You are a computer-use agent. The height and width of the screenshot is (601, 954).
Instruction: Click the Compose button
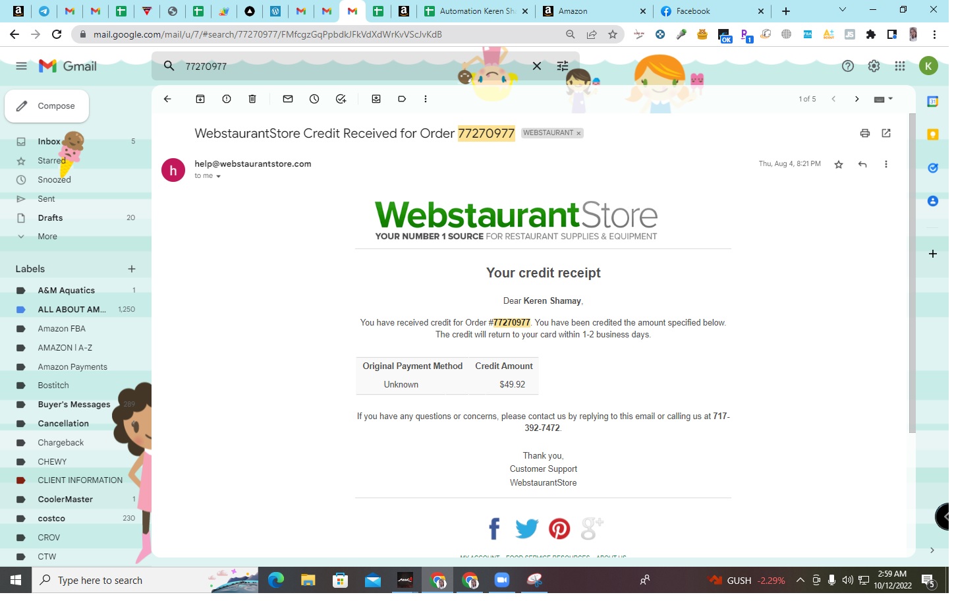(47, 107)
